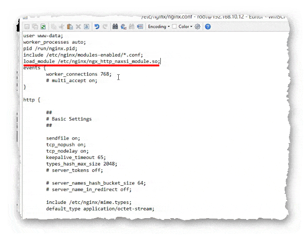Click the 'worker_processes auto;' line

[55, 42]
